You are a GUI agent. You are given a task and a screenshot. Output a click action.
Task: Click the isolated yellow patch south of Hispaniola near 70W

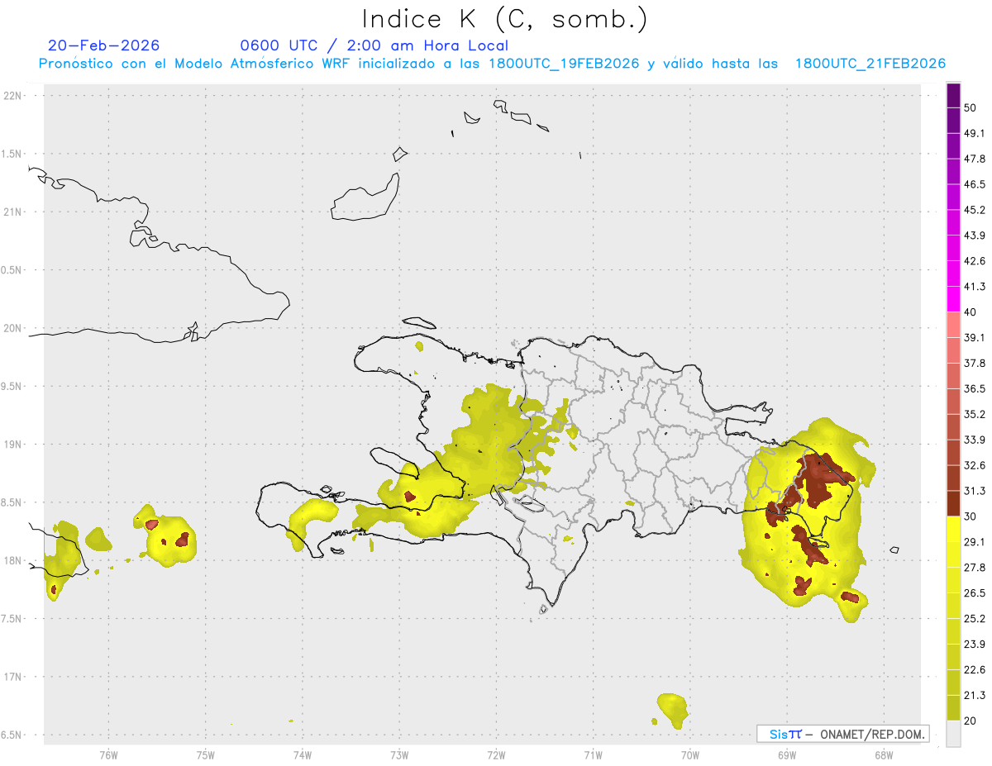[673, 710]
